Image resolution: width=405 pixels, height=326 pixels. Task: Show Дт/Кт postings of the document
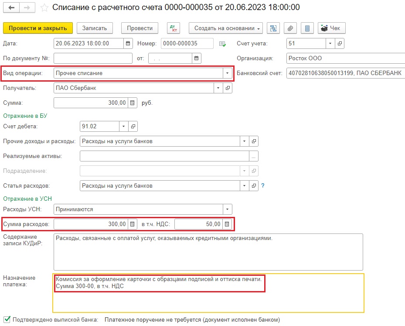174,28
